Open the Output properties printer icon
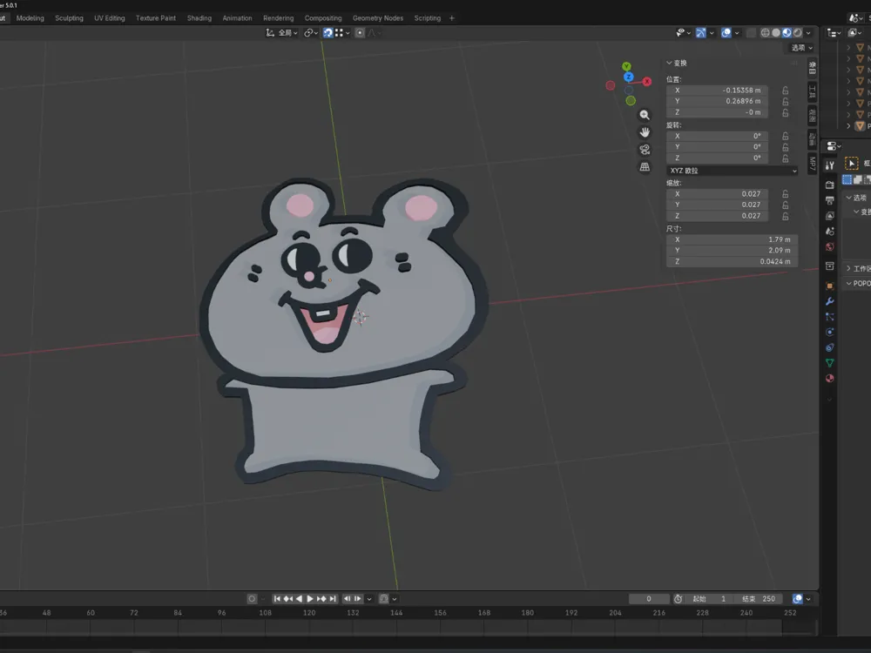 pos(830,200)
